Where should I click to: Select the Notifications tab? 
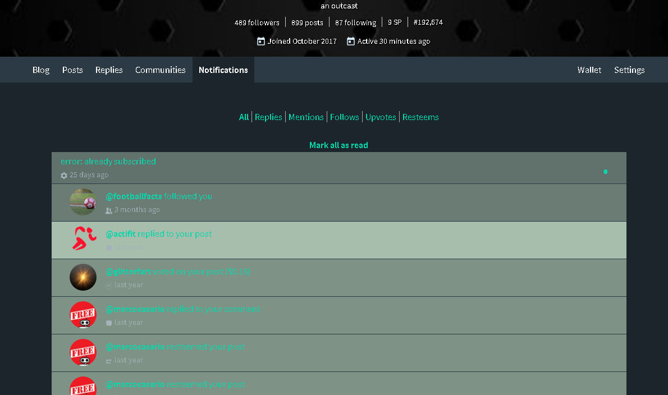pyautogui.click(x=223, y=70)
